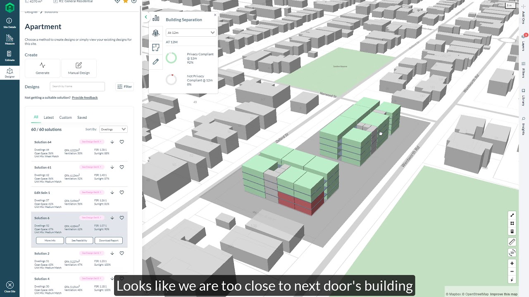Click the down arrow for Solution 4
The height and width of the screenshot is (297, 529).
(x=112, y=278)
